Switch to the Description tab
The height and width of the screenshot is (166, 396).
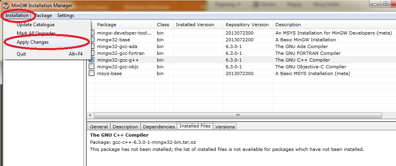pyautogui.click(x=125, y=127)
